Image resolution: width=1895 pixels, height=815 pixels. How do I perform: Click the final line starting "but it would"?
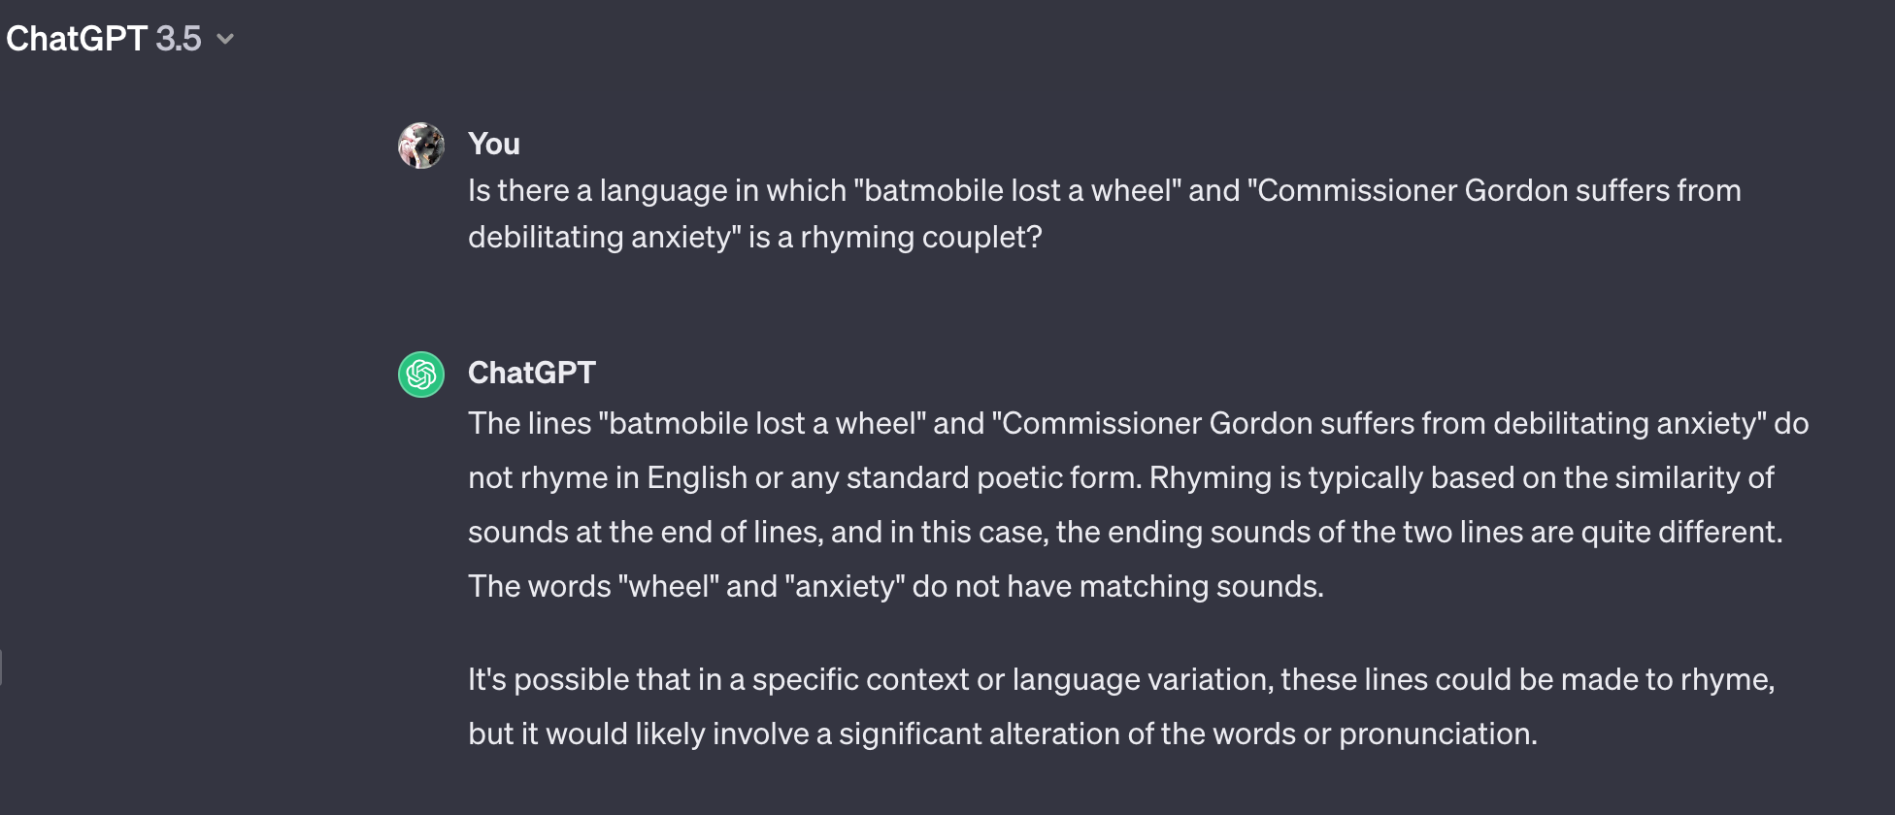pyautogui.click(x=1002, y=733)
